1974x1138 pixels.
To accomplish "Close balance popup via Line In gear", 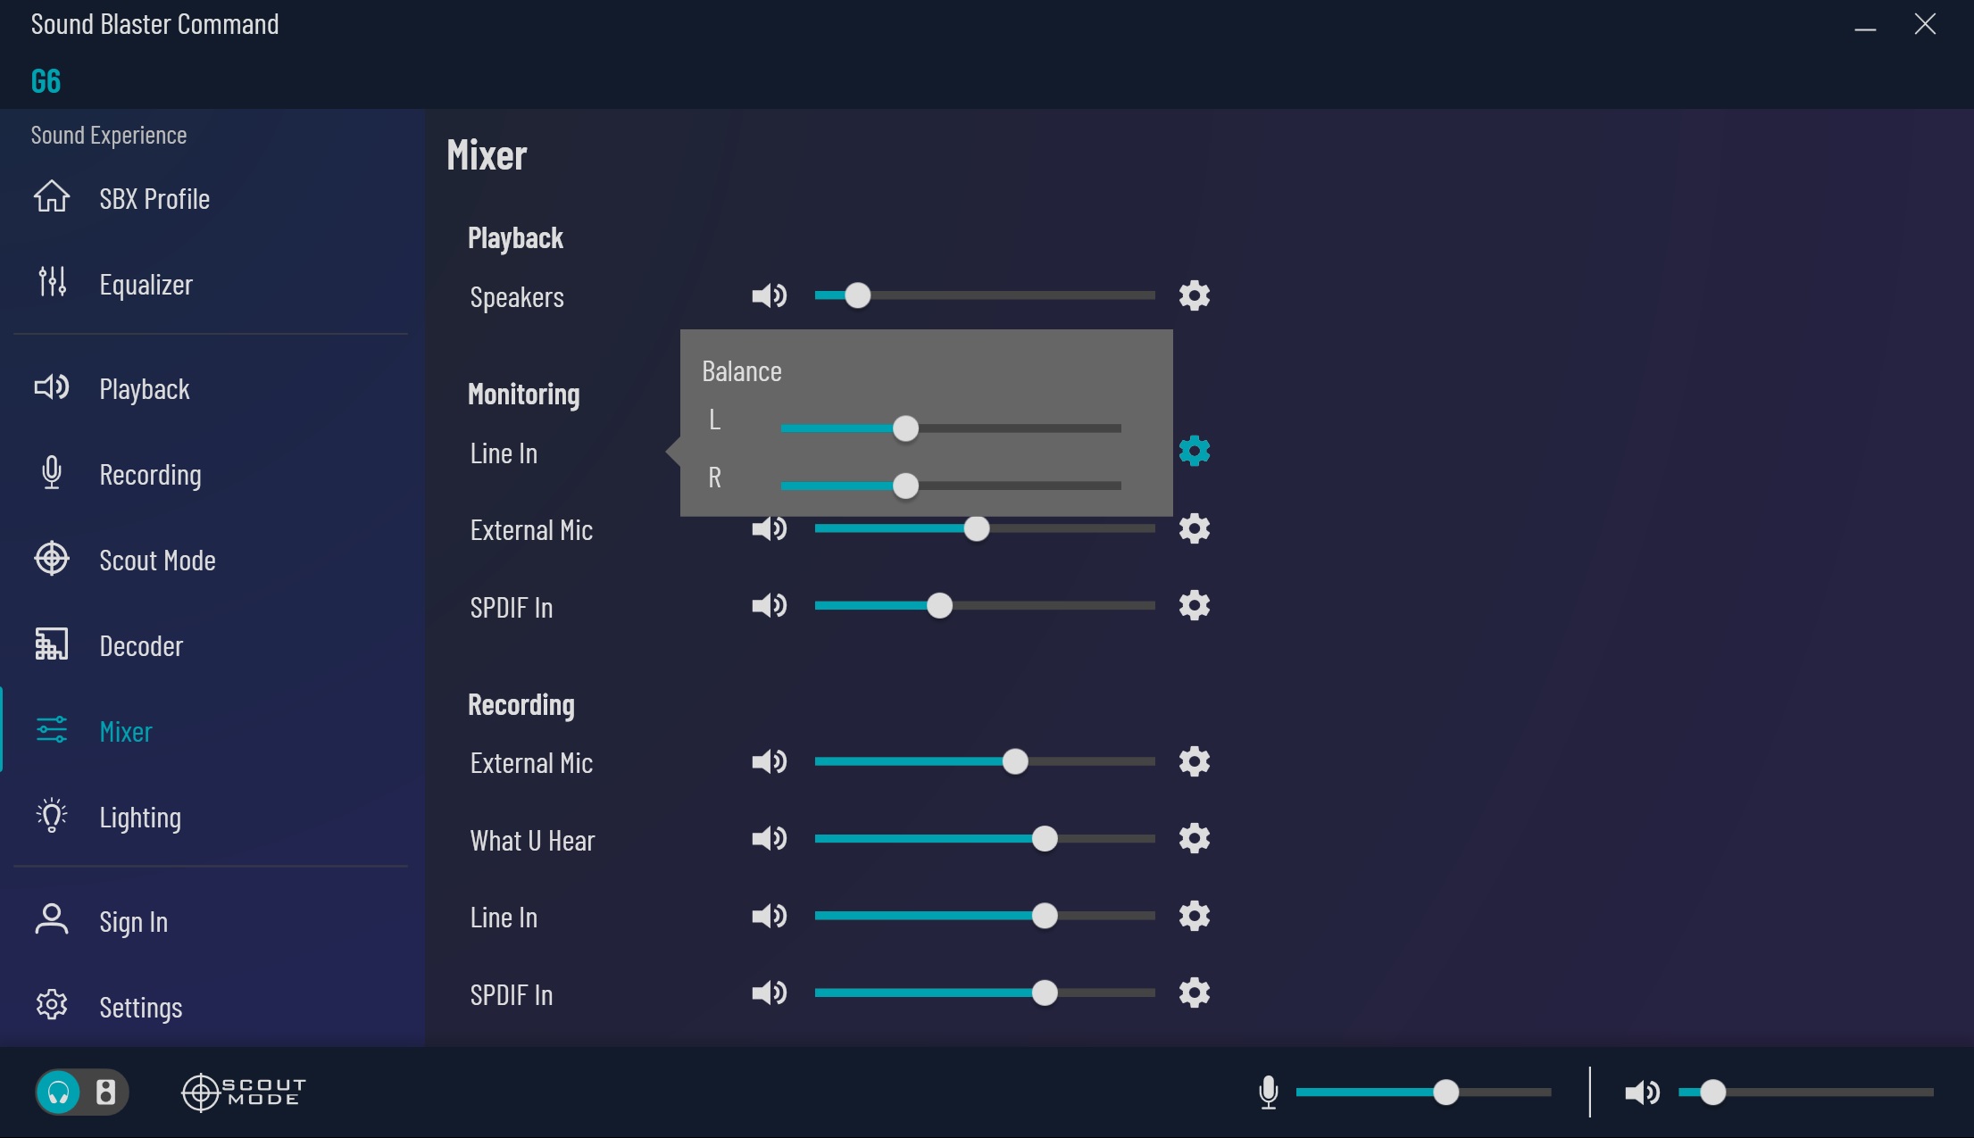I will point(1195,451).
